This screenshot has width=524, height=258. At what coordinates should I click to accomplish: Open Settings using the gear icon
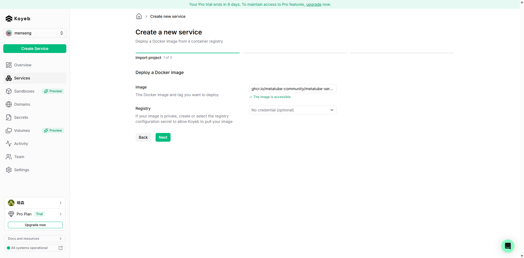[x=8, y=170]
